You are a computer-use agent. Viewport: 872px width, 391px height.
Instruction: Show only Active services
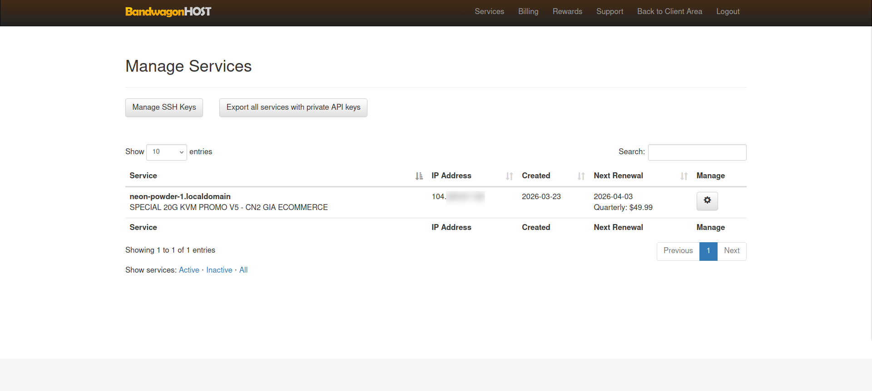pos(189,270)
